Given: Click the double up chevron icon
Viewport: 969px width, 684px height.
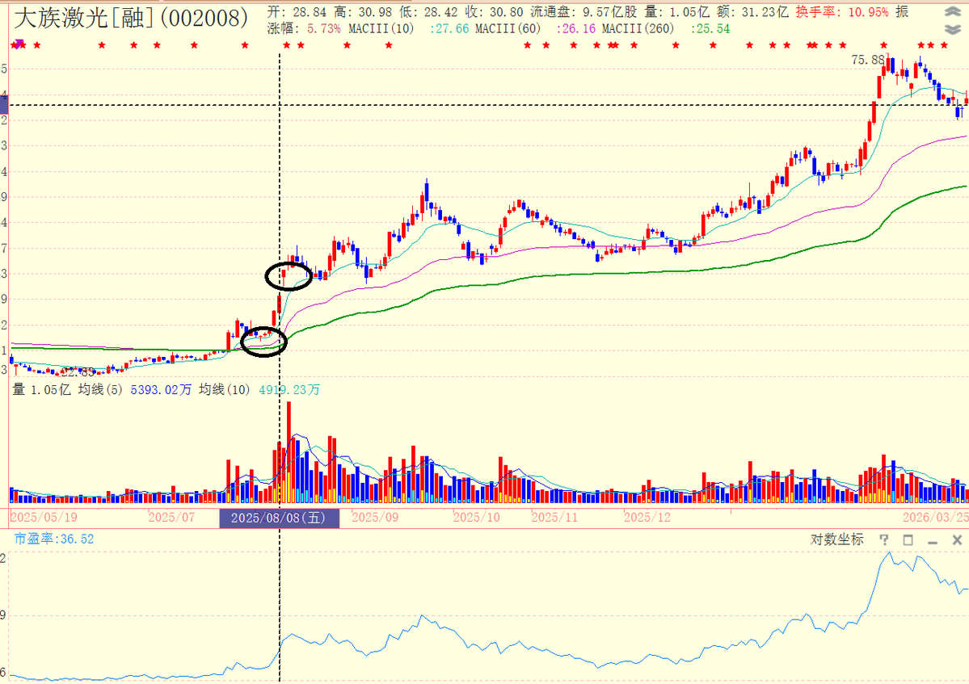Looking at the screenshot, I should click(952, 12).
